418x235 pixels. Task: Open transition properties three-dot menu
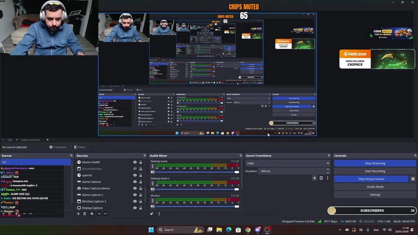tap(328, 178)
